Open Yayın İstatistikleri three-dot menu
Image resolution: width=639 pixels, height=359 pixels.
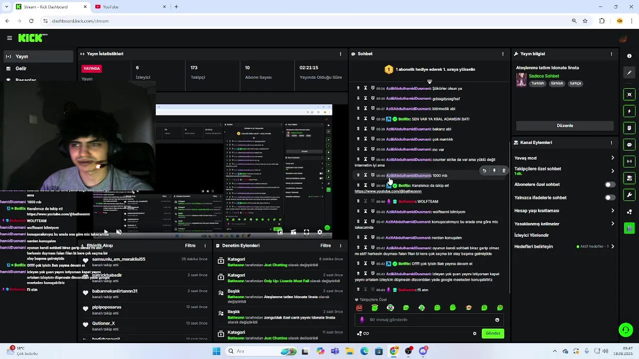(340, 54)
